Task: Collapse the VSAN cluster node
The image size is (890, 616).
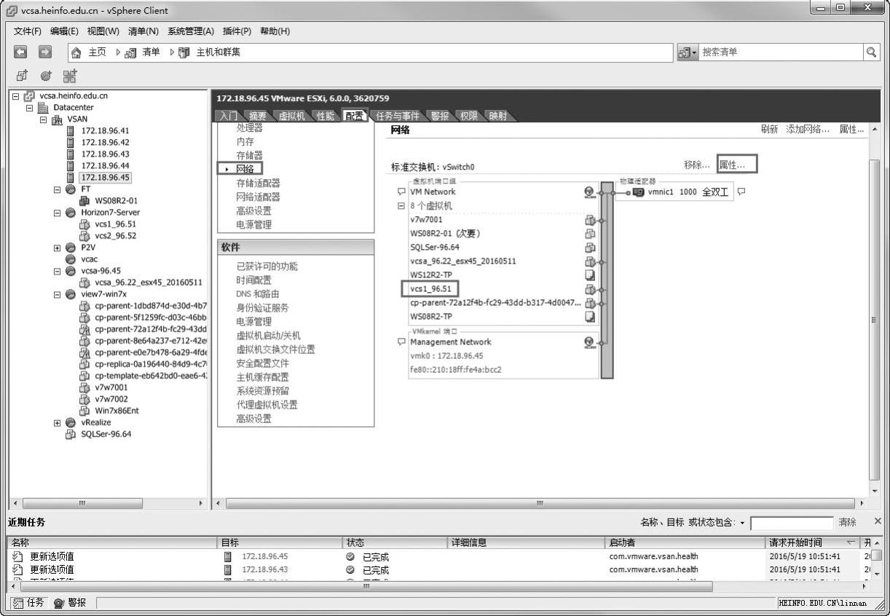Action: pos(44,119)
